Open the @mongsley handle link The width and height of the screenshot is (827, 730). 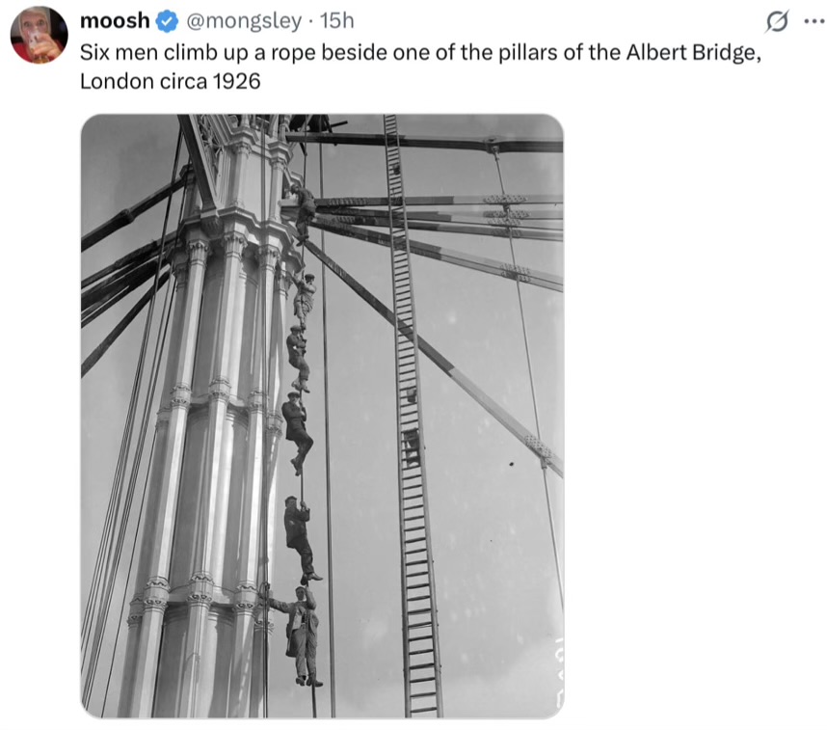pos(244,21)
